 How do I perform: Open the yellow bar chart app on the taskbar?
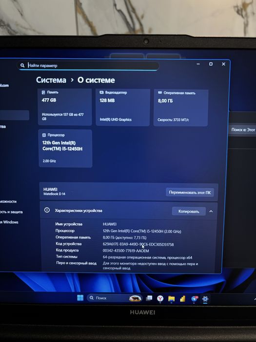coord(182,299)
